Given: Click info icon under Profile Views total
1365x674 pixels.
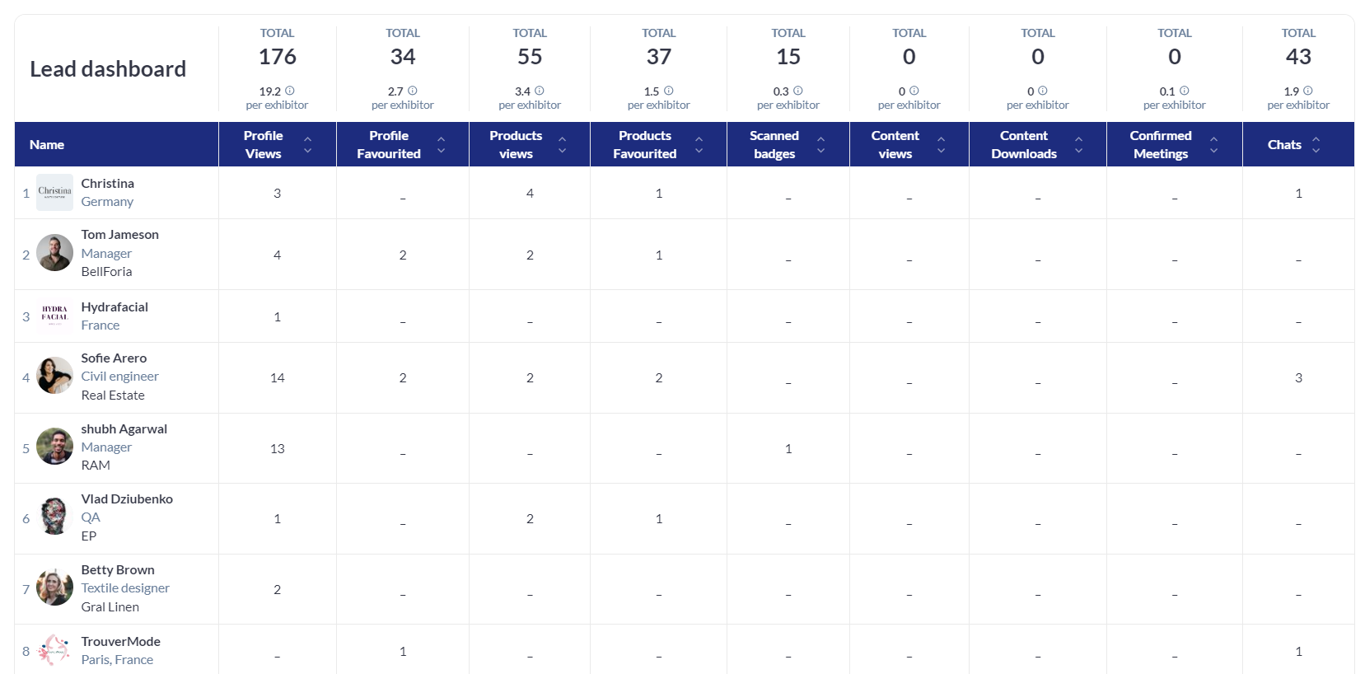Looking at the screenshot, I should click(289, 91).
